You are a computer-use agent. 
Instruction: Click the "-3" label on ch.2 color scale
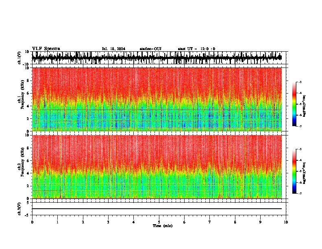click(300, 149)
